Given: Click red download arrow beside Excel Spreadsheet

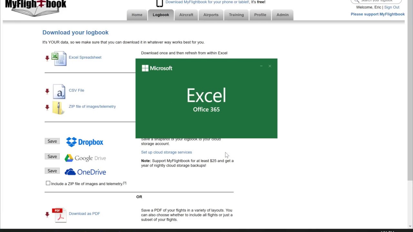Looking at the screenshot, I should tap(47, 58).
